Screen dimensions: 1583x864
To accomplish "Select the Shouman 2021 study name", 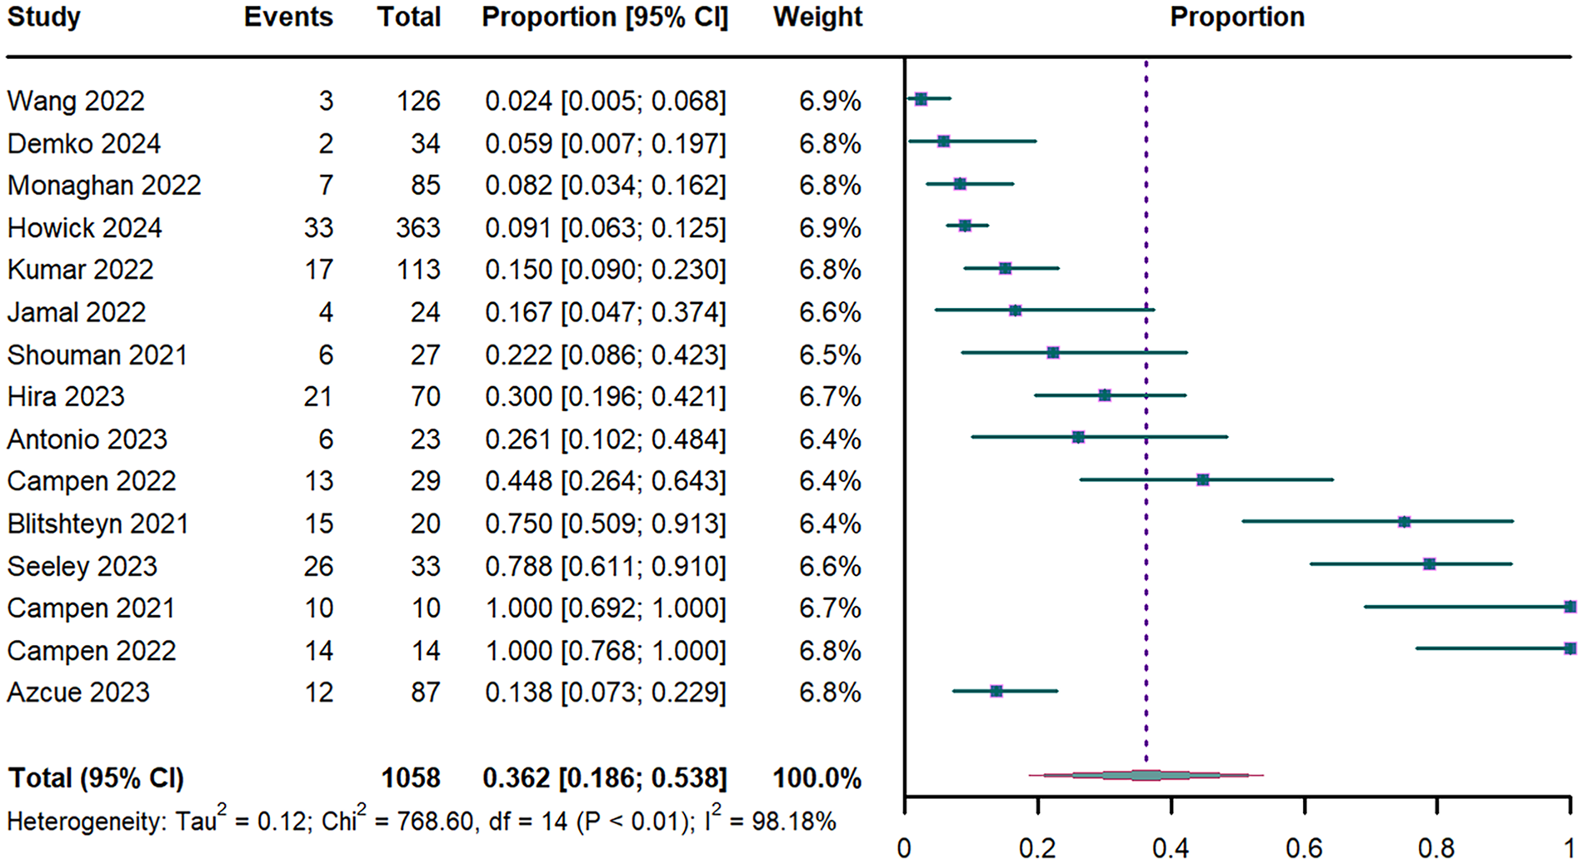I will tap(97, 355).
